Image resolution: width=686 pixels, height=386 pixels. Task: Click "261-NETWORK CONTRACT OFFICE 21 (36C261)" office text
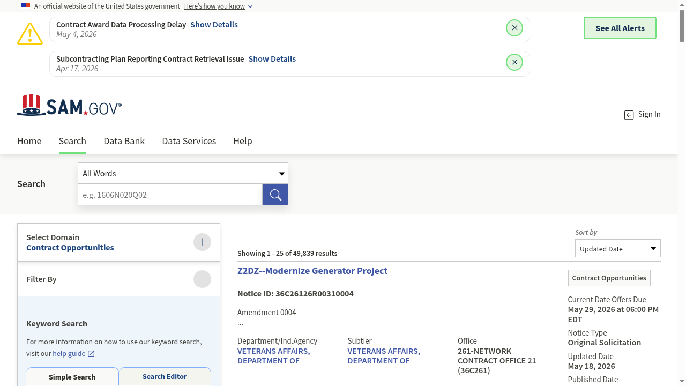click(497, 361)
